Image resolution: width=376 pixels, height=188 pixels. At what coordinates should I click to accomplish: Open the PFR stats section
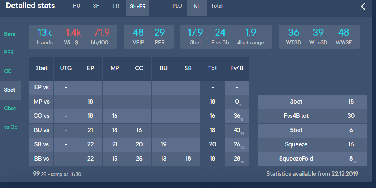coord(10,52)
